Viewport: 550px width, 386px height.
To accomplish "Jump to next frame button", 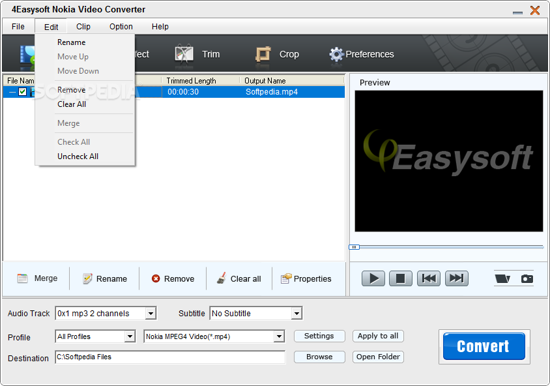I will point(457,278).
